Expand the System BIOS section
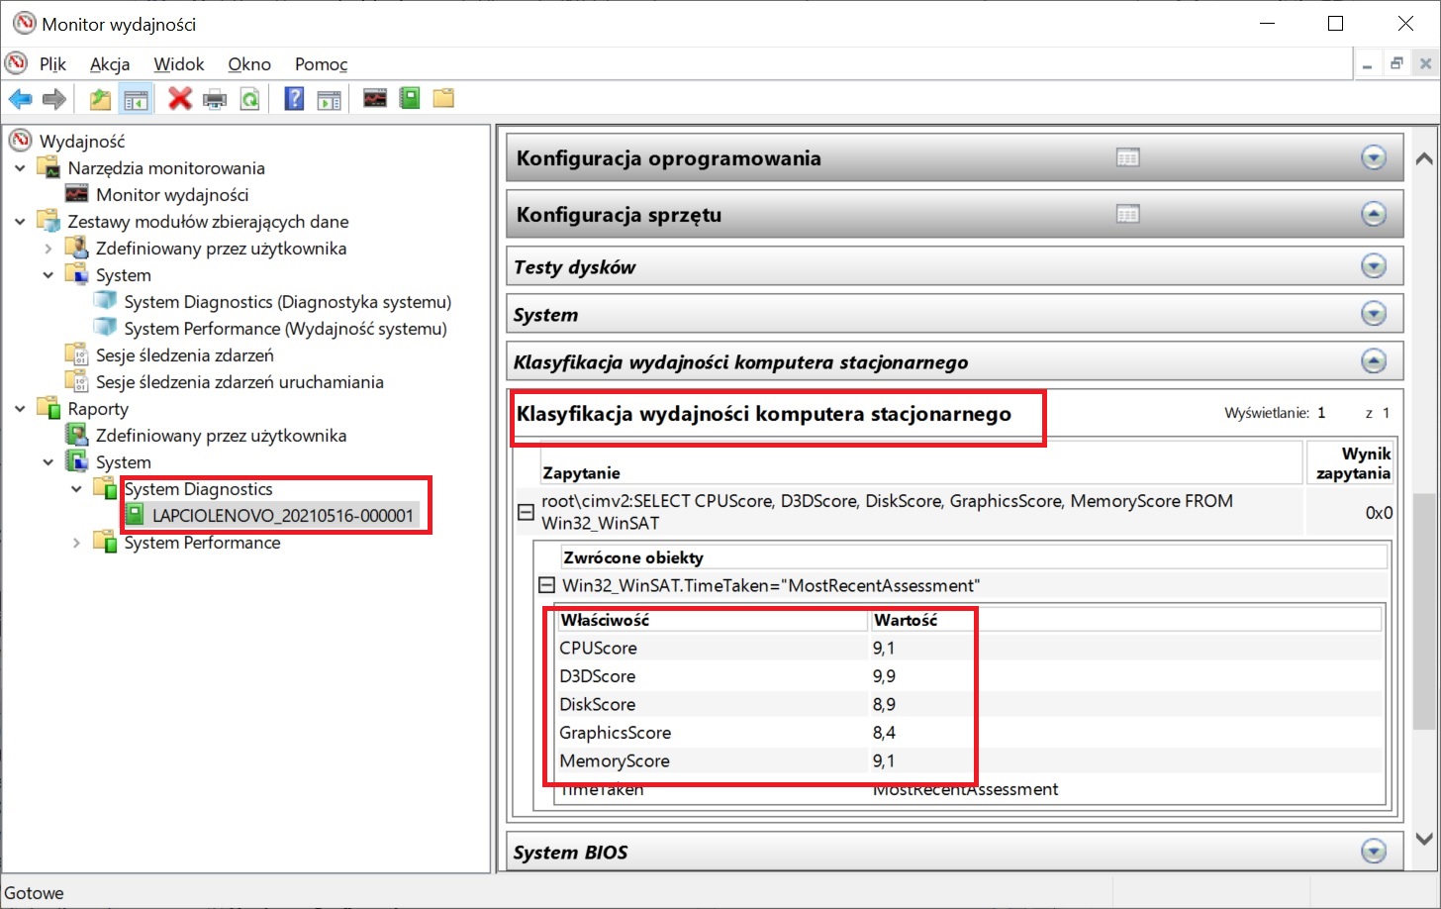Viewport: 1441px width, 909px height. pos(1374,851)
